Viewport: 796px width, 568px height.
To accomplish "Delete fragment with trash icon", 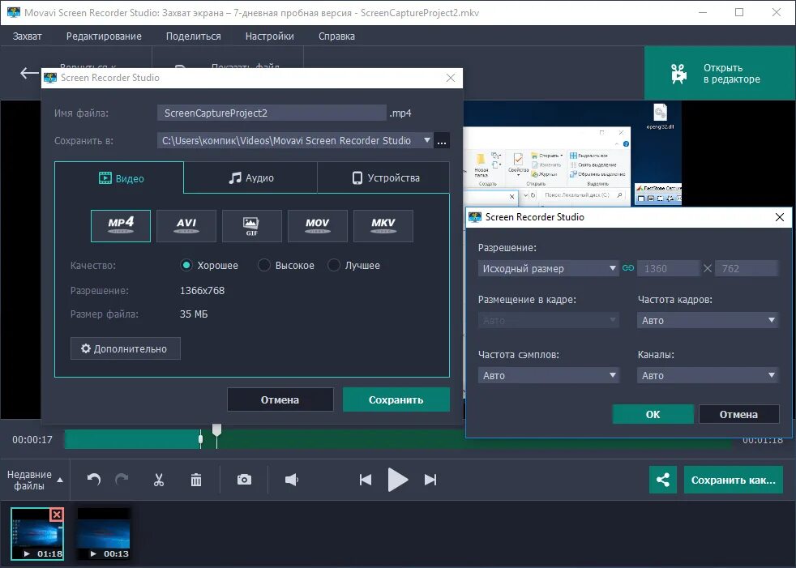I will pyautogui.click(x=196, y=480).
